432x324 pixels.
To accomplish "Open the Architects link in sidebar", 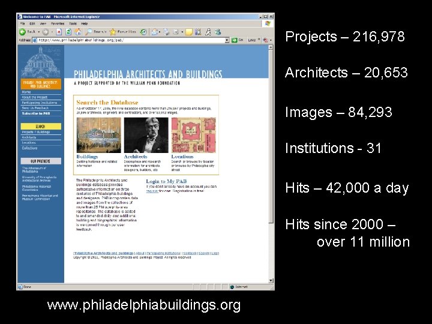I will pyautogui.click(x=29, y=137).
